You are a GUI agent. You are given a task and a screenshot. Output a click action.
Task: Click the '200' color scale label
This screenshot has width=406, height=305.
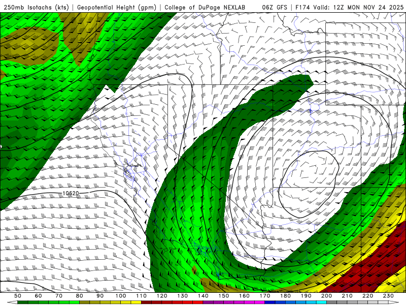point(327,296)
